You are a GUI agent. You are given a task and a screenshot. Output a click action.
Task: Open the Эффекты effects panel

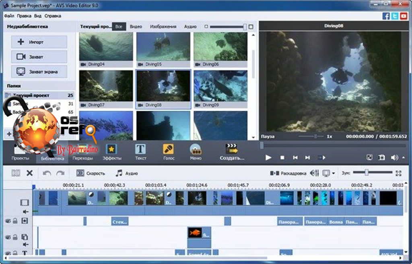point(112,152)
